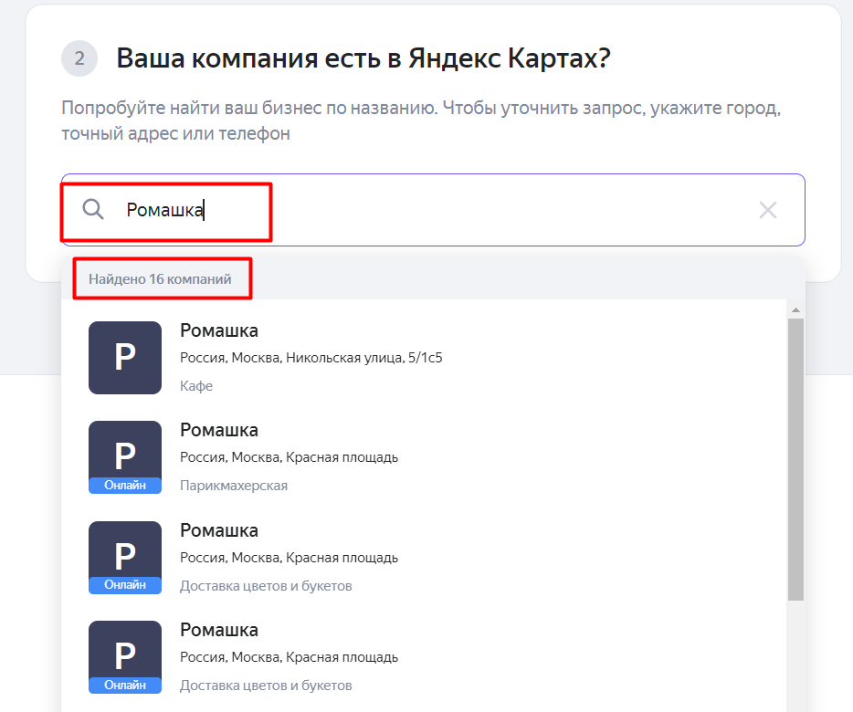Click the Онлайн badge on the Парикмахерская result
853x712 pixels.
125,486
